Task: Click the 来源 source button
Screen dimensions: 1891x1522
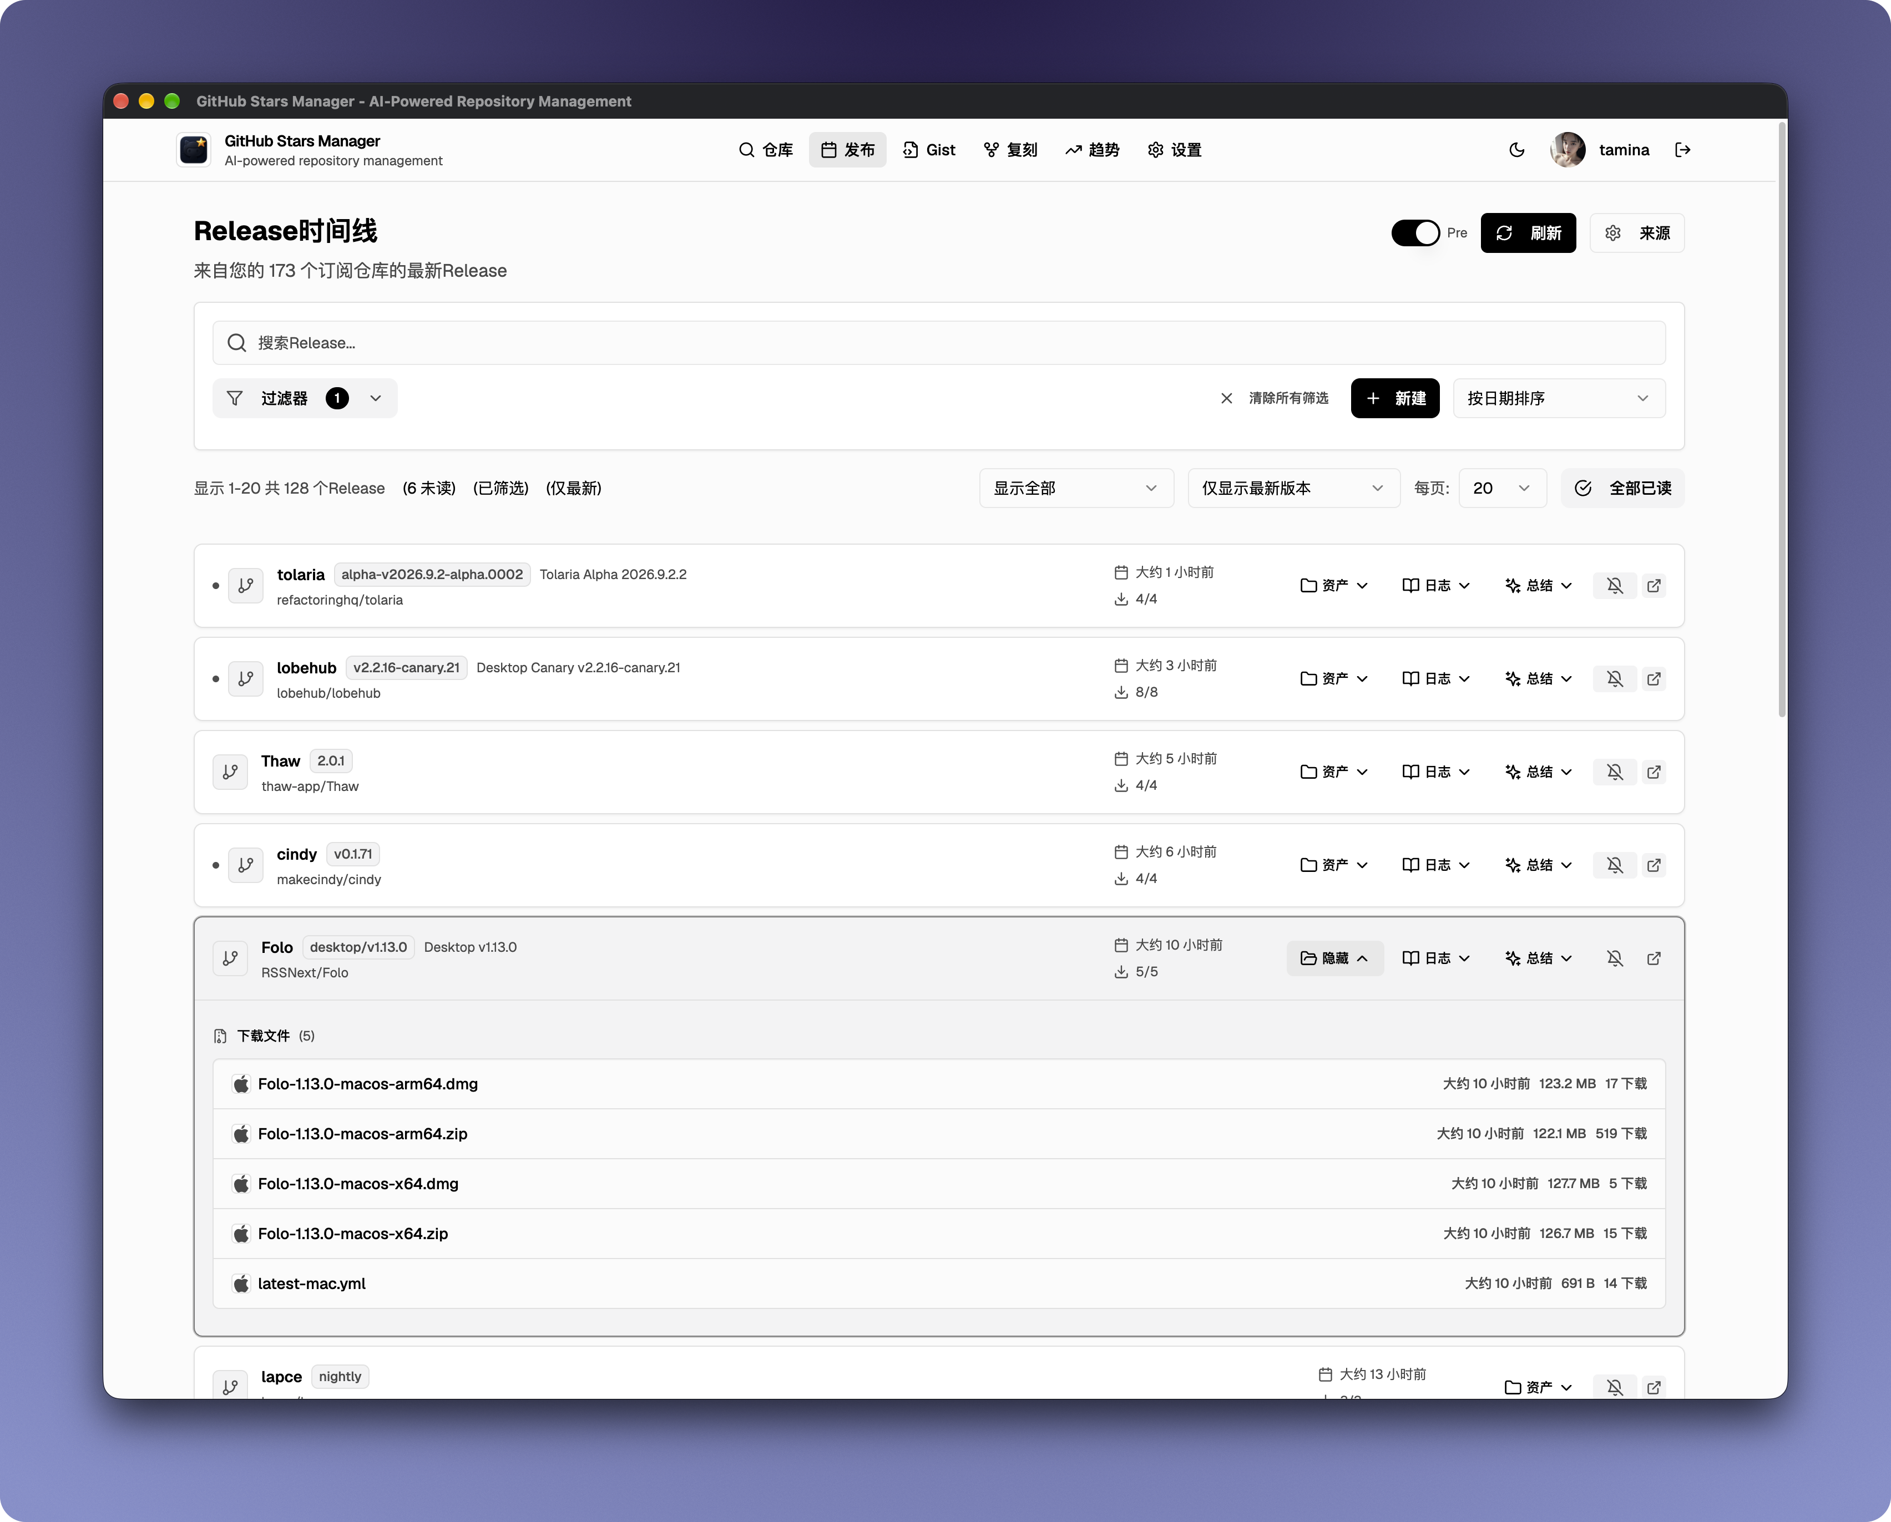Action: pyautogui.click(x=1637, y=233)
